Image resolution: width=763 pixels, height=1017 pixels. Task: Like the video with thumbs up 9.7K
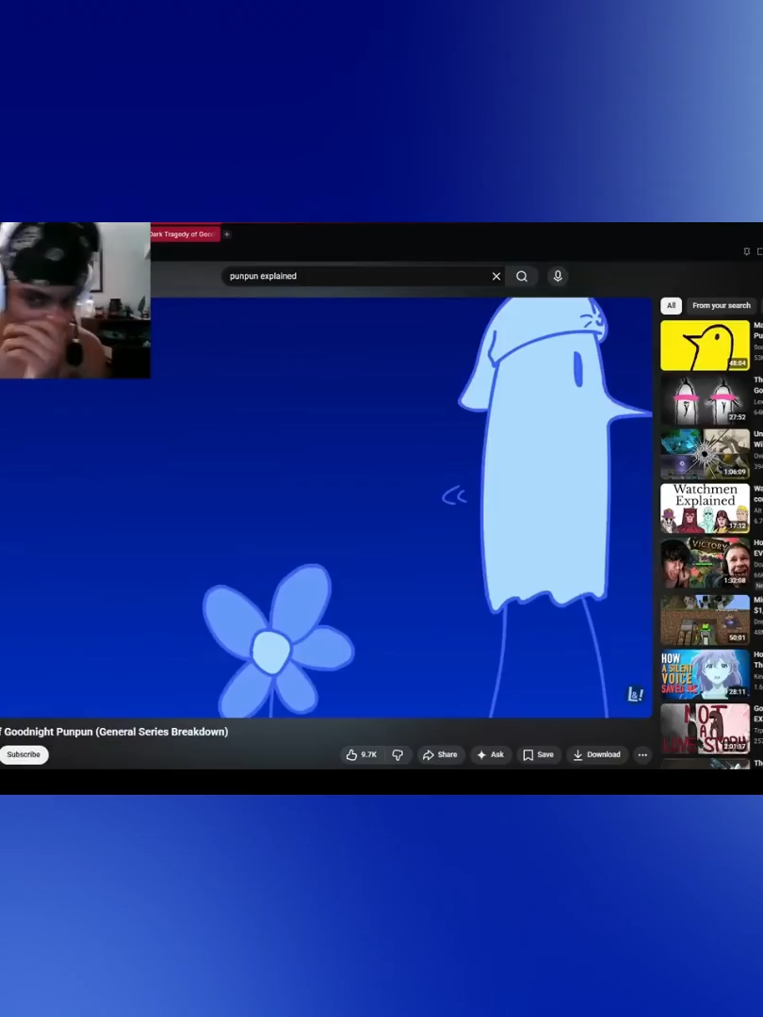coord(362,754)
